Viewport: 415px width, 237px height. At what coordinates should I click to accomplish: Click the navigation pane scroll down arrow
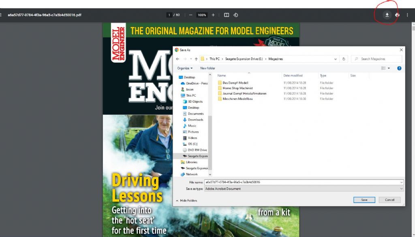(x=210, y=175)
